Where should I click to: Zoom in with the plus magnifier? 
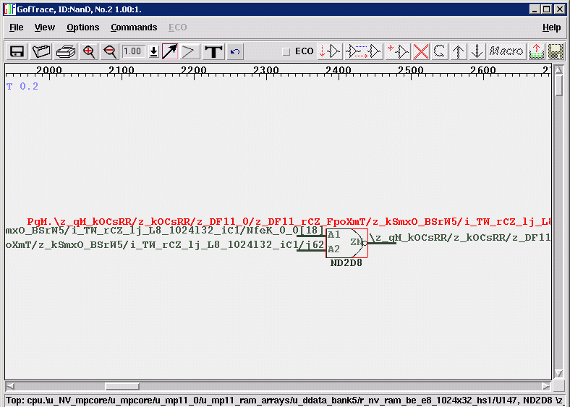[x=89, y=51]
